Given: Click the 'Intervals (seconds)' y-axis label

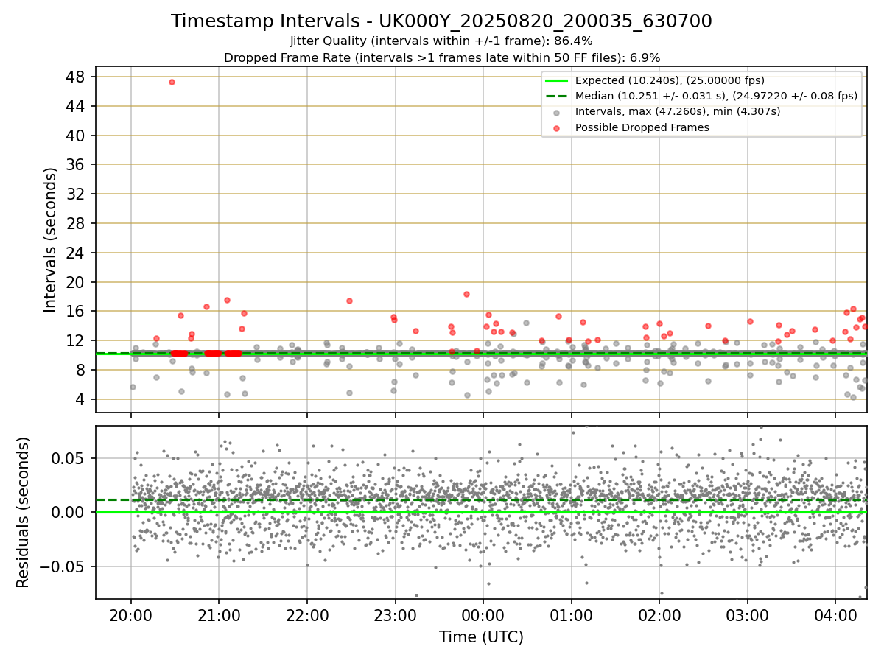Looking at the screenshot, I should click(50, 239).
